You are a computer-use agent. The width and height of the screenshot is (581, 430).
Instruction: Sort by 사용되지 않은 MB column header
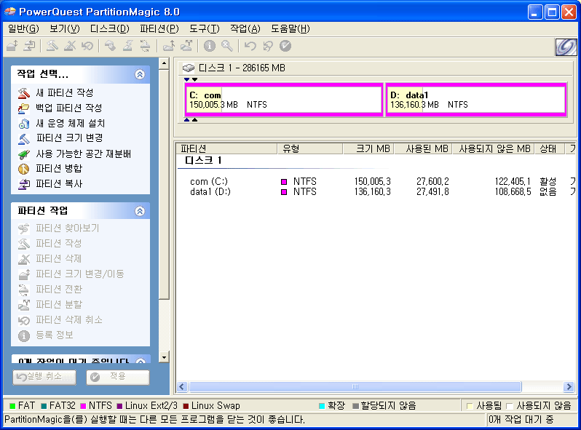(493, 149)
